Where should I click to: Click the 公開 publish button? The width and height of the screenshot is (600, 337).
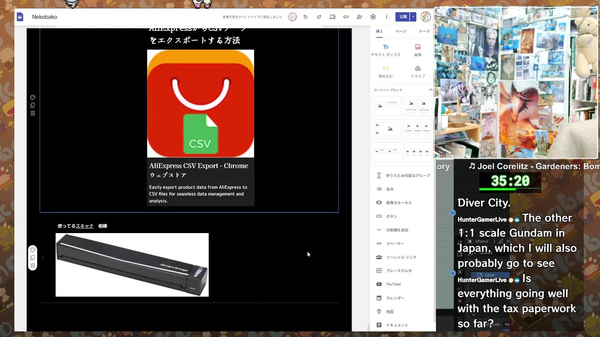[403, 17]
